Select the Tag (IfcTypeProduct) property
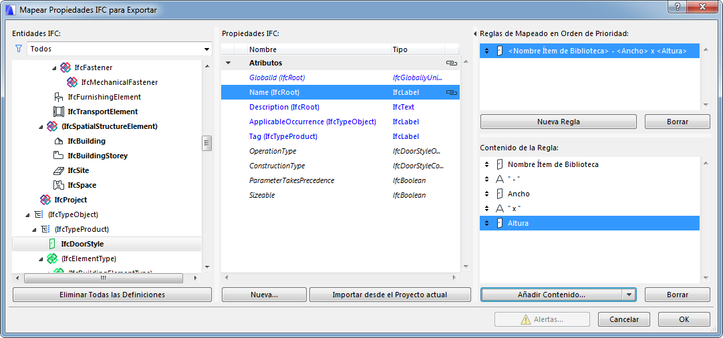723x338 pixels. [340, 136]
